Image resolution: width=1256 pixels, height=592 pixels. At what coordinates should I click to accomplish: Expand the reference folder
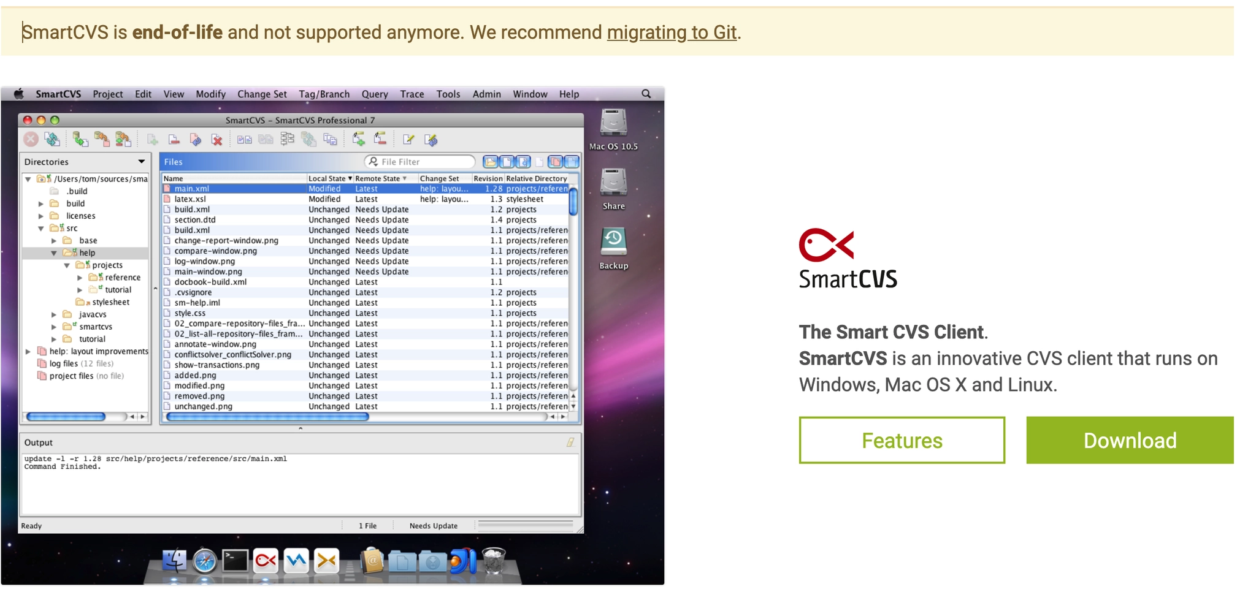[x=80, y=278]
